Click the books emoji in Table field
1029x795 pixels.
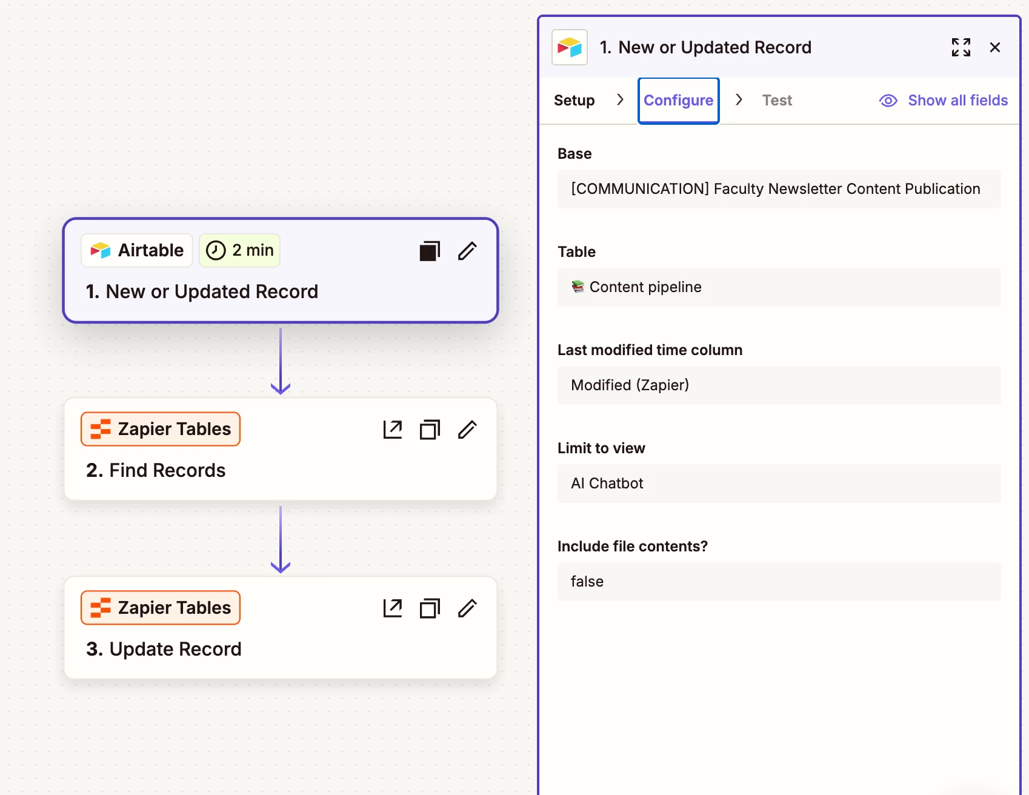tap(578, 287)
